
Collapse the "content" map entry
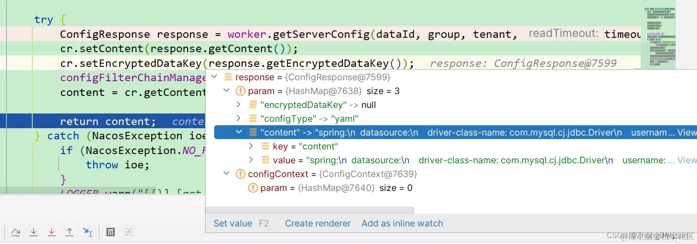(239, 132)
